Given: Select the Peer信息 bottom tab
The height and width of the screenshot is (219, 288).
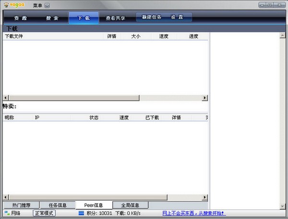Looking at the screenshot, I should pyautogui.click(x=94, y=205).
